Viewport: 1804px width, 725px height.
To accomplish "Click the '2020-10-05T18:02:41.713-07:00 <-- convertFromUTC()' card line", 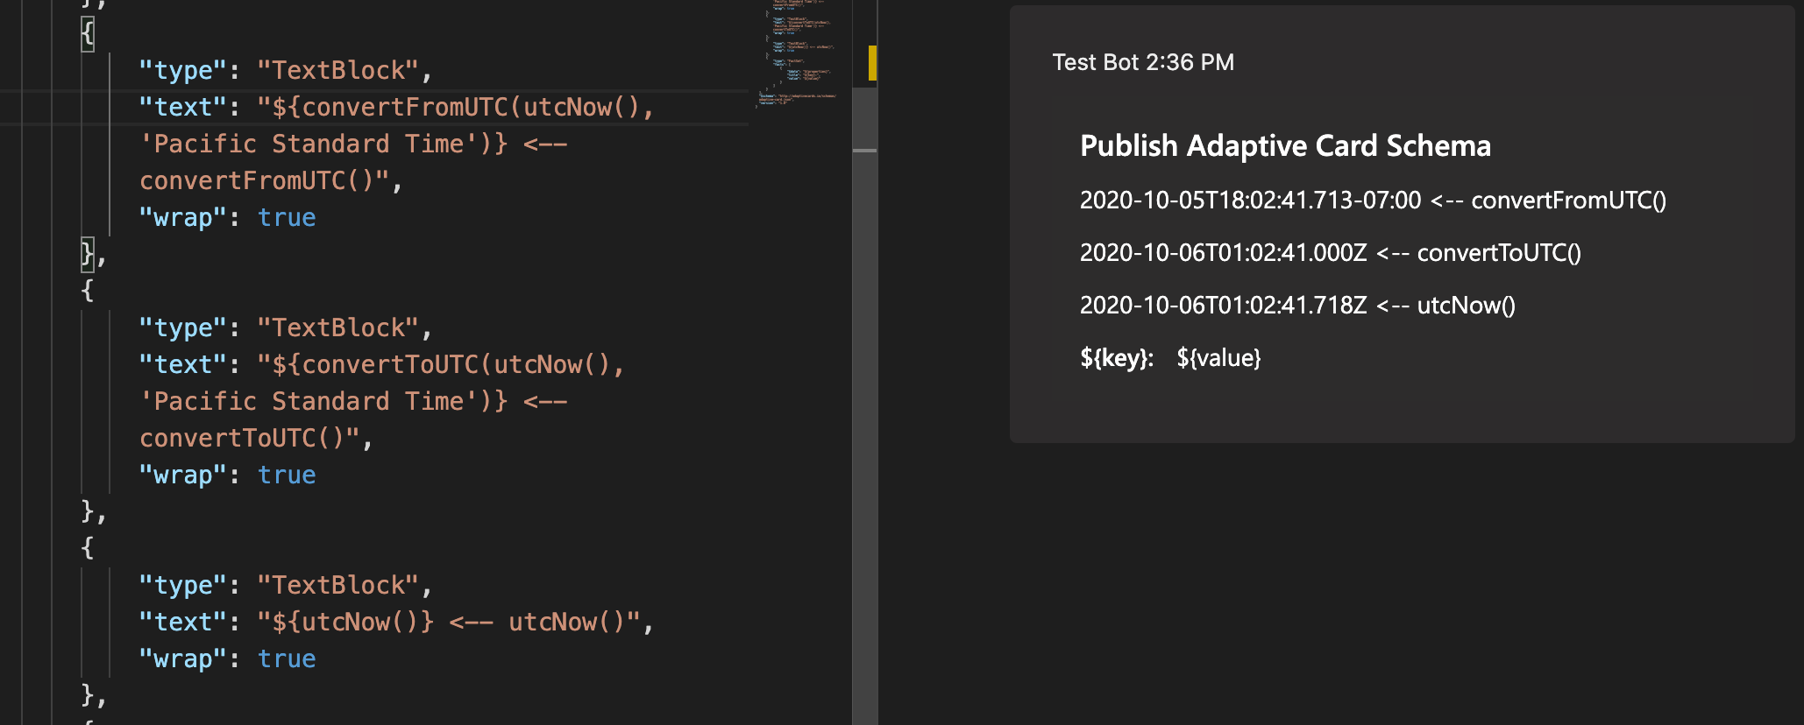I will coord(1373,201).
